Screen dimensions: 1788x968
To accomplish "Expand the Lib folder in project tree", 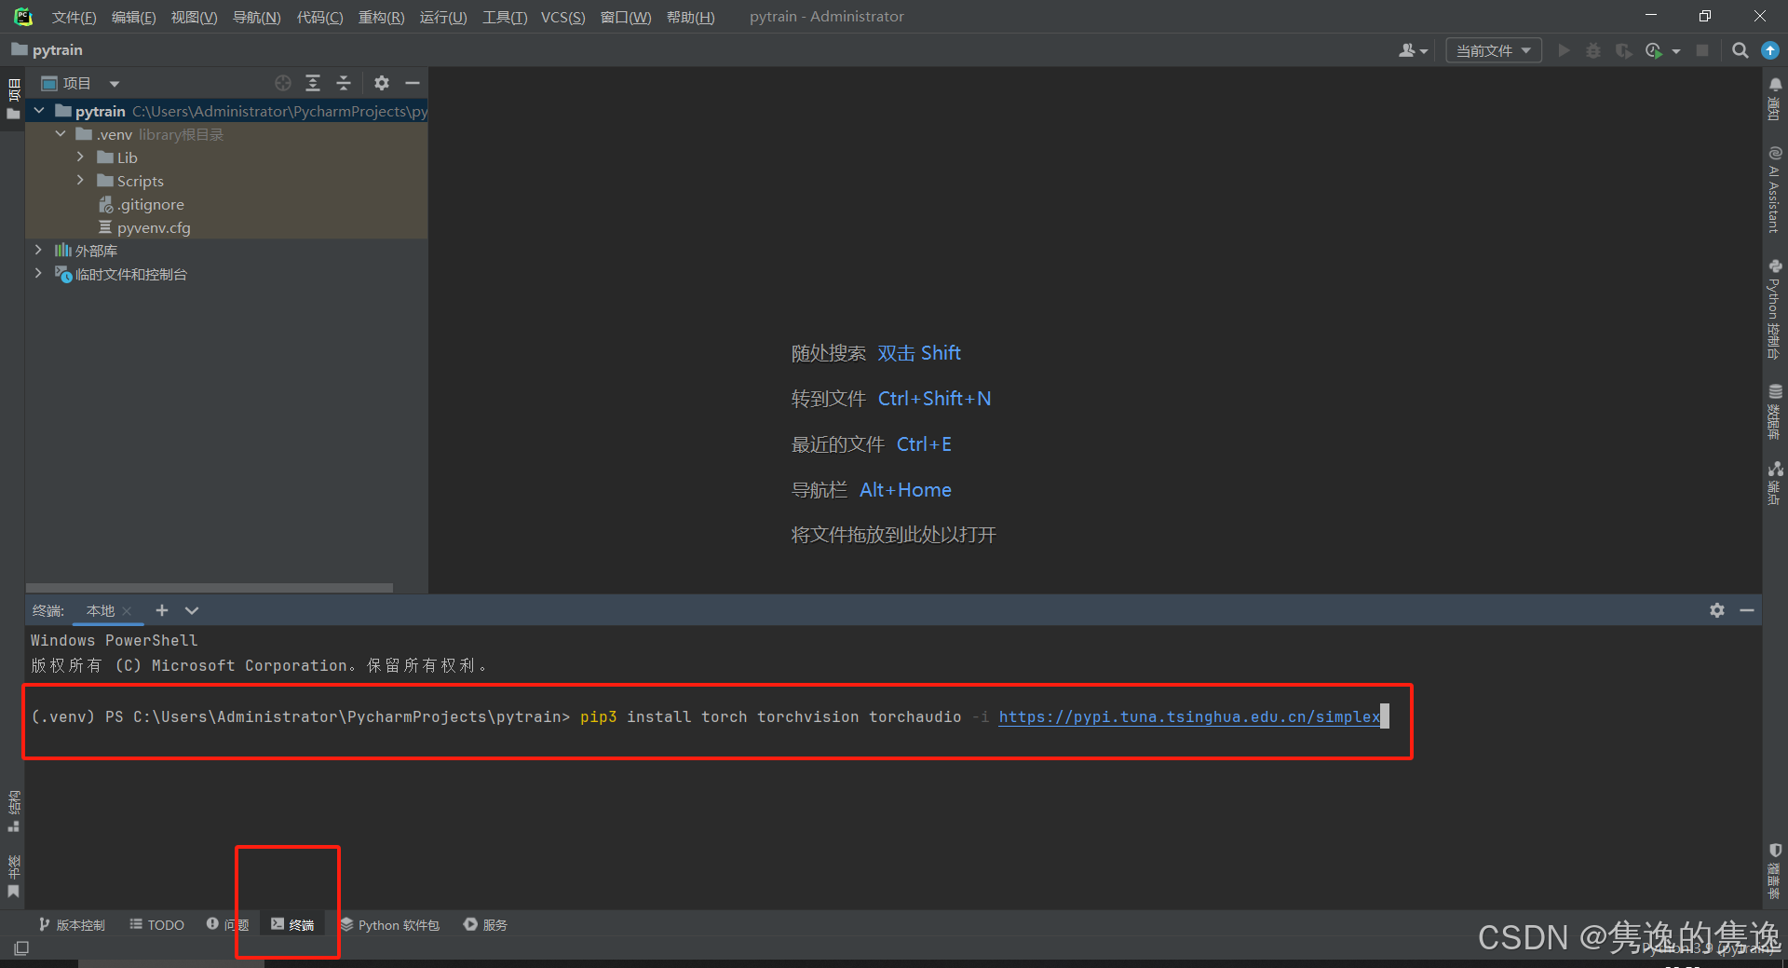I will 80,157.
